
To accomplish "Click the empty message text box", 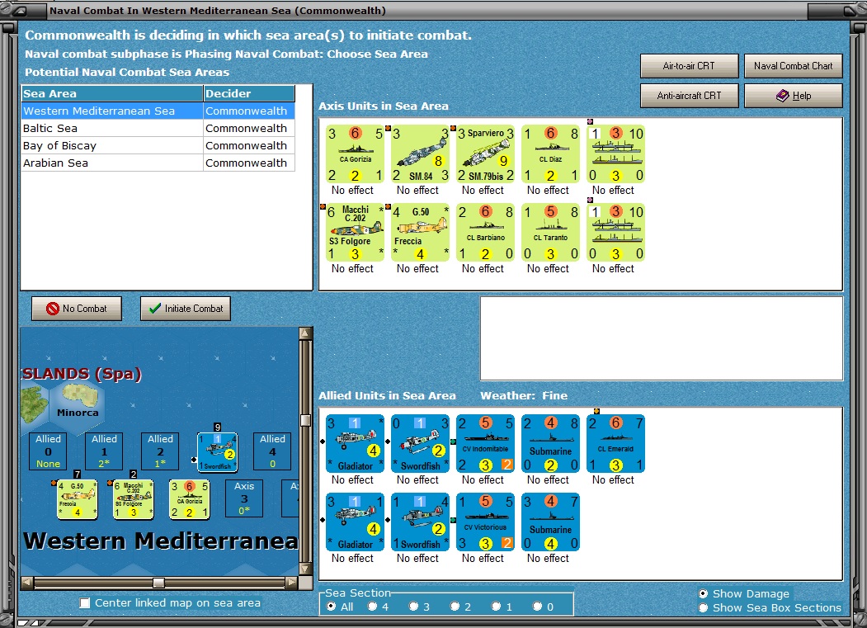I will click(662, 338).
